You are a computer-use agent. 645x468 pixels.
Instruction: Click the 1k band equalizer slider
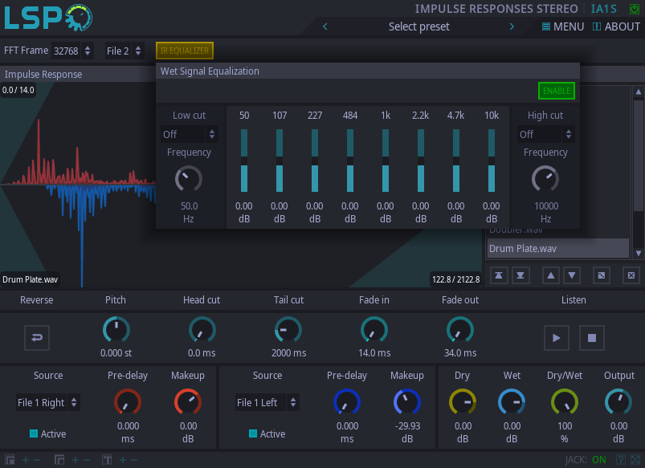coord(386,161)
